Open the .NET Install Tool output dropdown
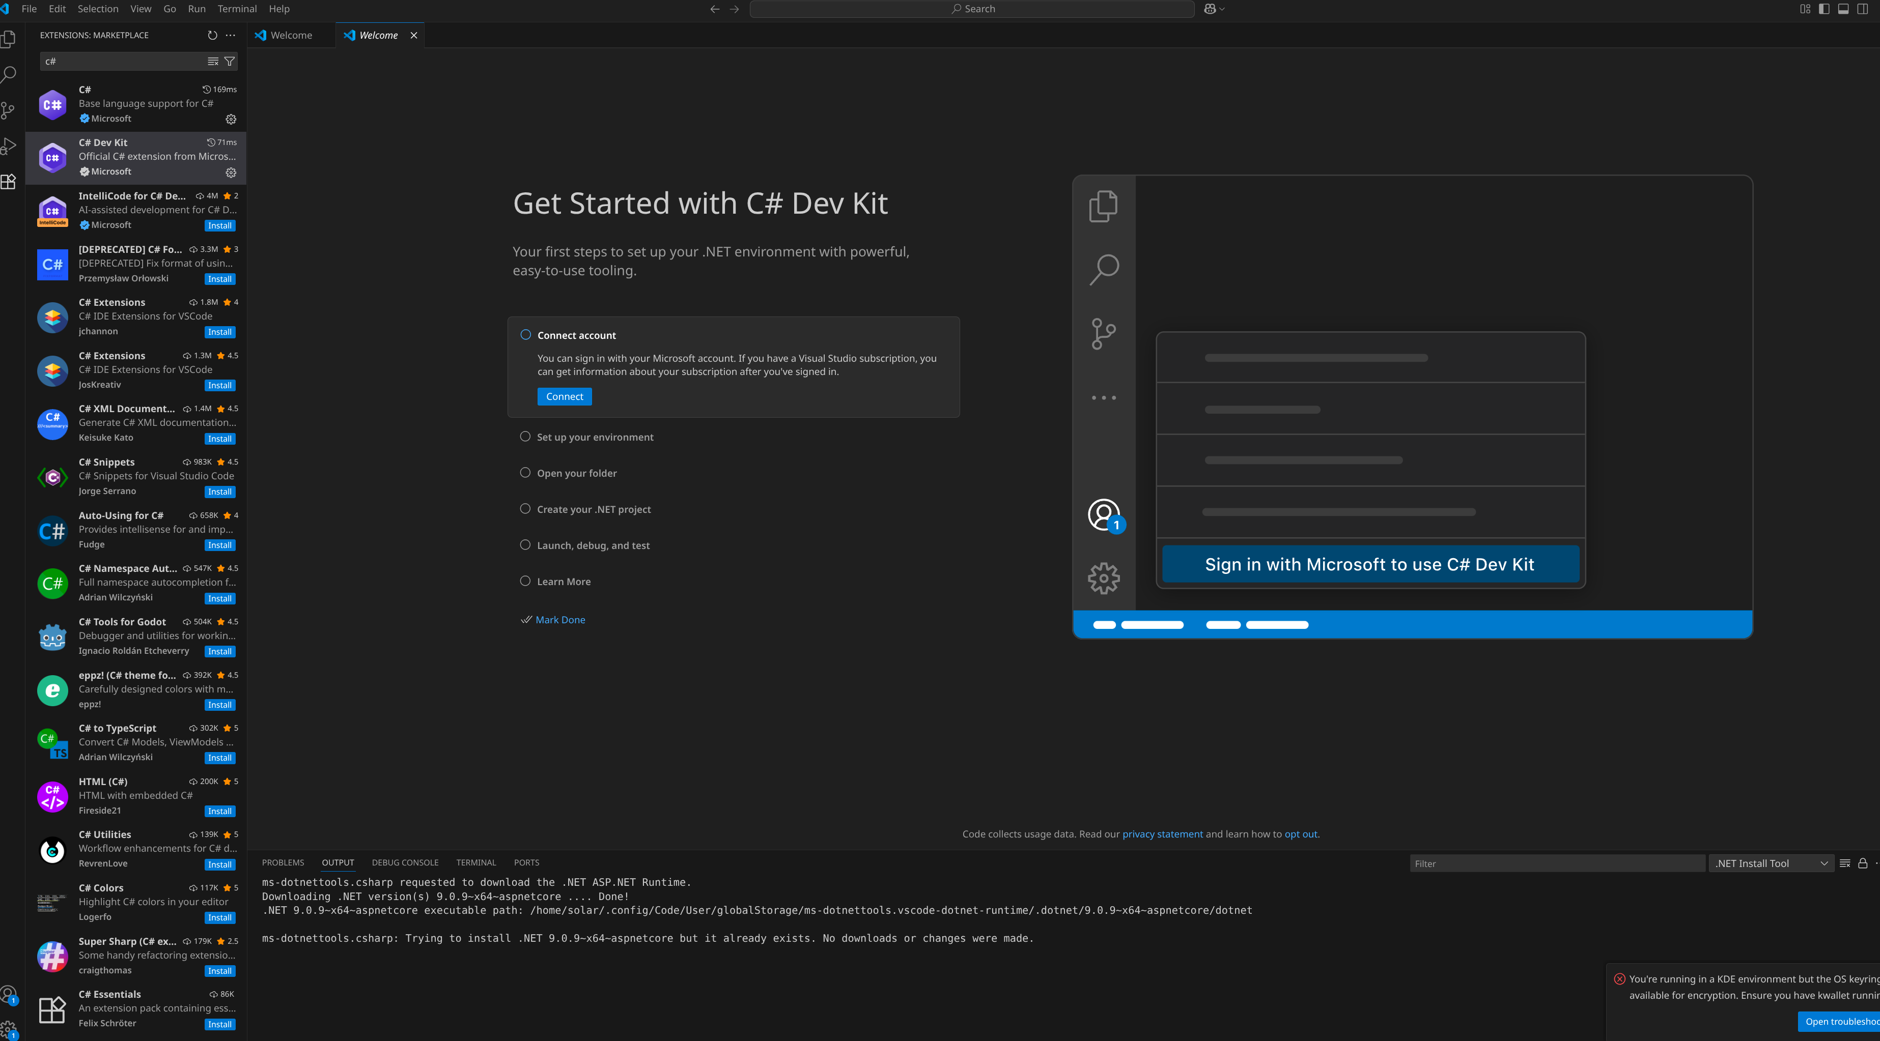Screen dimensions: 1880x1041 tap(1771, 863)
